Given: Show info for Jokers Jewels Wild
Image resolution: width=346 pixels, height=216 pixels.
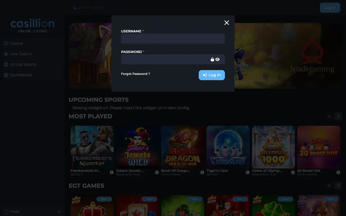Looking at the screenshot, I should [x=157, y=173].
